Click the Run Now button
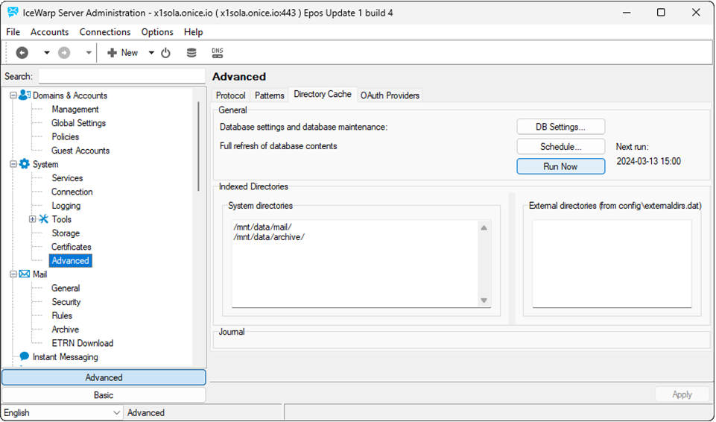The height and width of the screenshot is (422, 716). [561, 166]
